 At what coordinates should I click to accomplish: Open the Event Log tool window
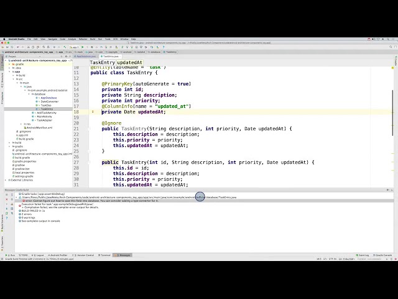click(363, 255)
